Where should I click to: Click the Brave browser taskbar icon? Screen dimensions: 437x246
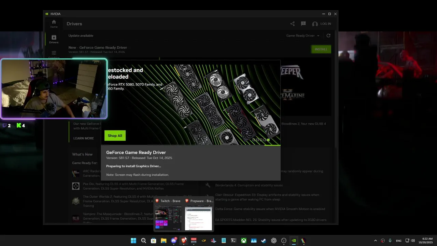pyautogui.click(x=184, y=241)
